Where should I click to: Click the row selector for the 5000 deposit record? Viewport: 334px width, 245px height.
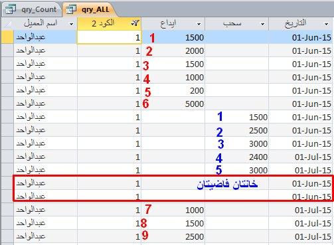tap(7, 104)
